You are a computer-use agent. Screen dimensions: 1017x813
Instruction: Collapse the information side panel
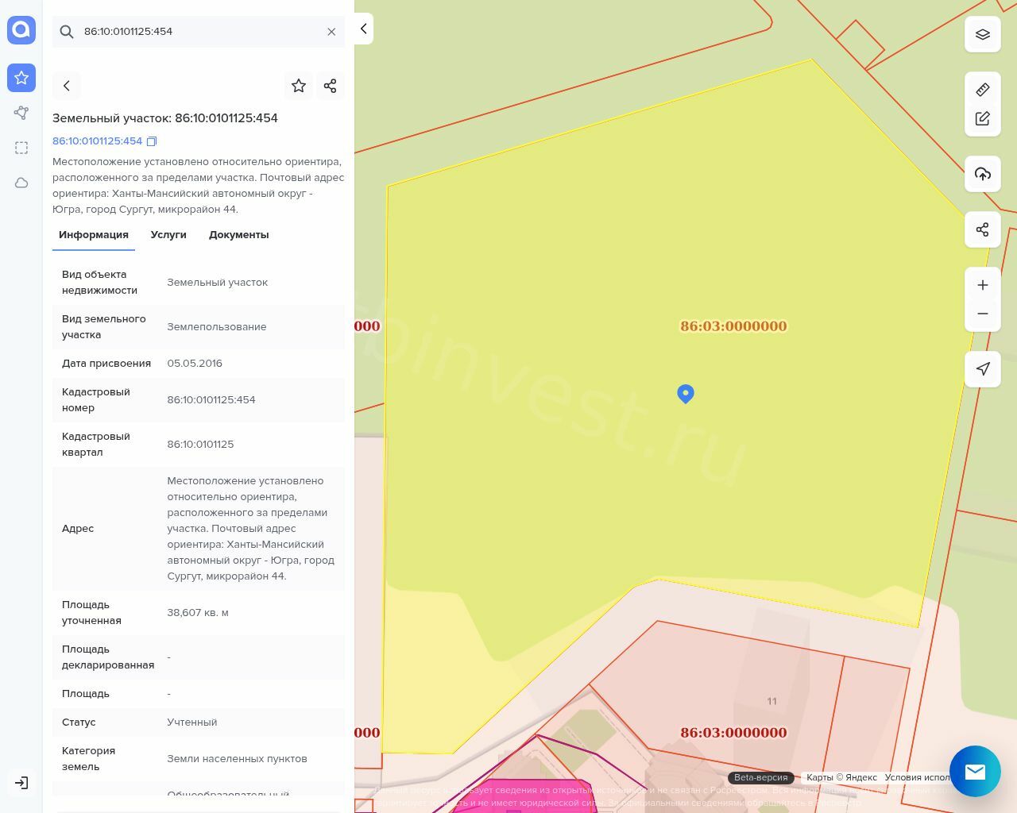tap(363, 29)
